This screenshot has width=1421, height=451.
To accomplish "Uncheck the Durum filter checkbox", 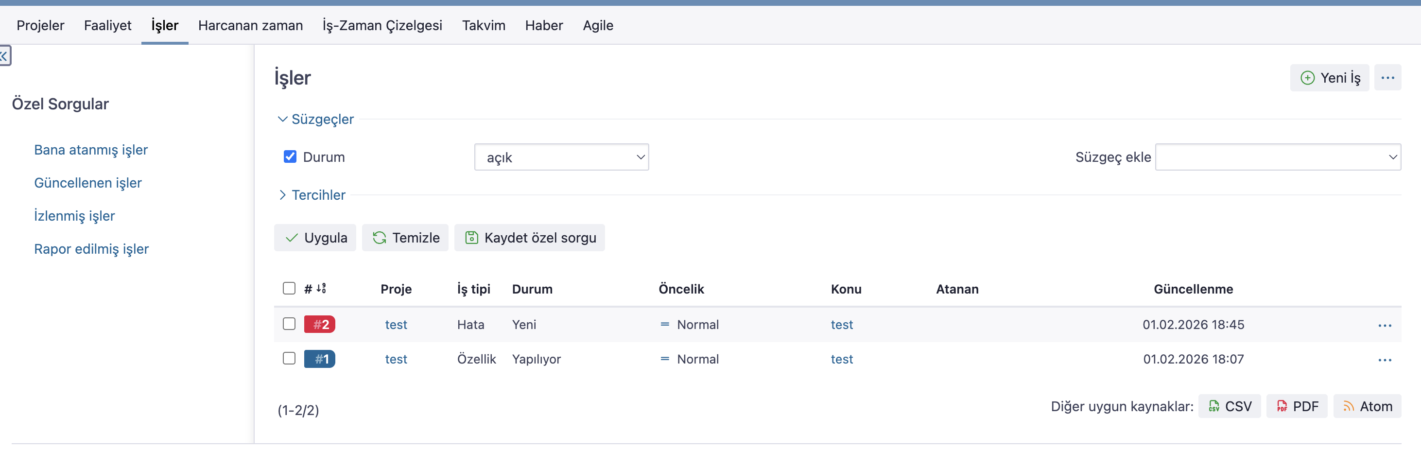I will (290, 157).
